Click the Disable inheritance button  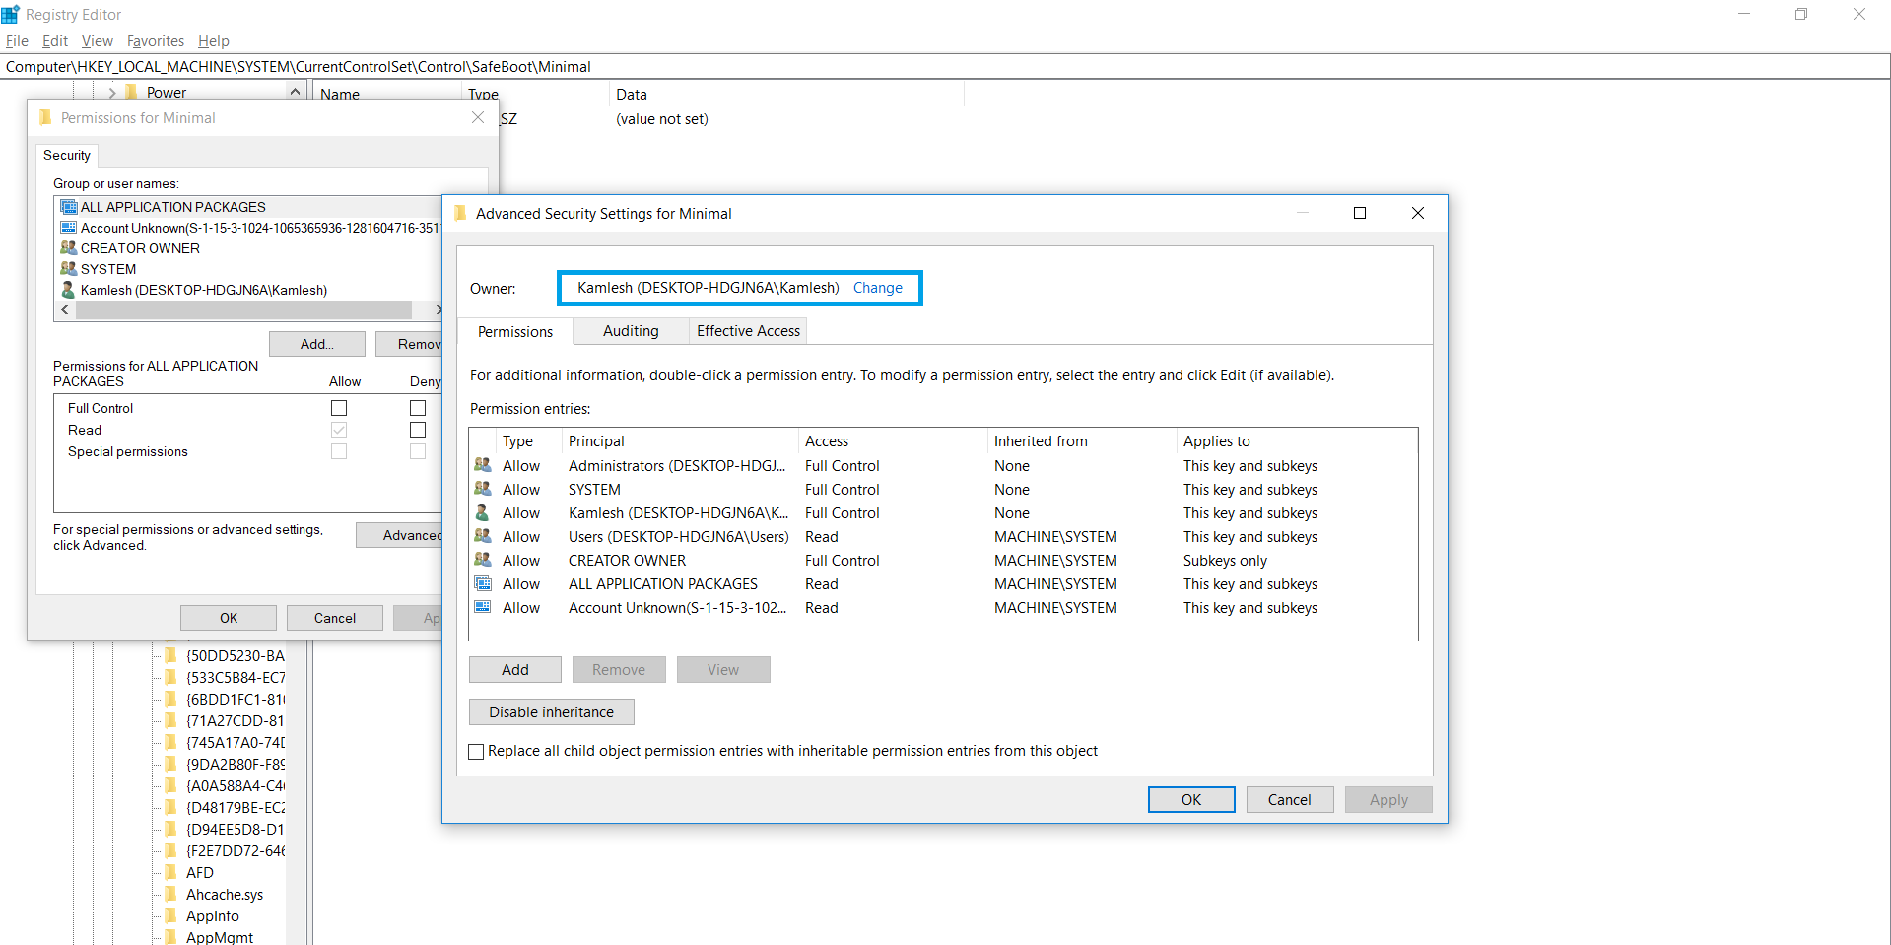(551, 711)
